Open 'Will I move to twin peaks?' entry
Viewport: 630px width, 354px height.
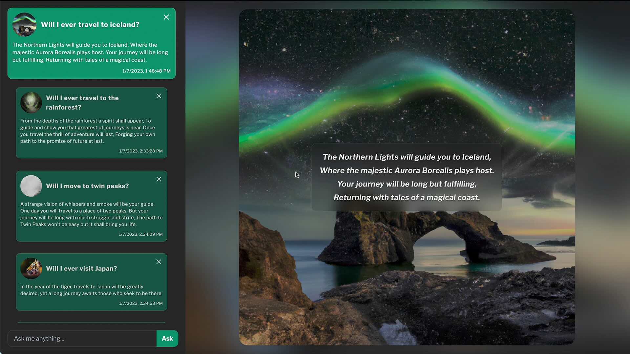87,186
